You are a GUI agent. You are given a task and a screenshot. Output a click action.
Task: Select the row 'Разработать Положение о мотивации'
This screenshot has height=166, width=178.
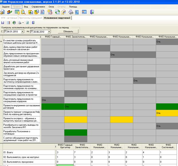click(x=21, y=133)
